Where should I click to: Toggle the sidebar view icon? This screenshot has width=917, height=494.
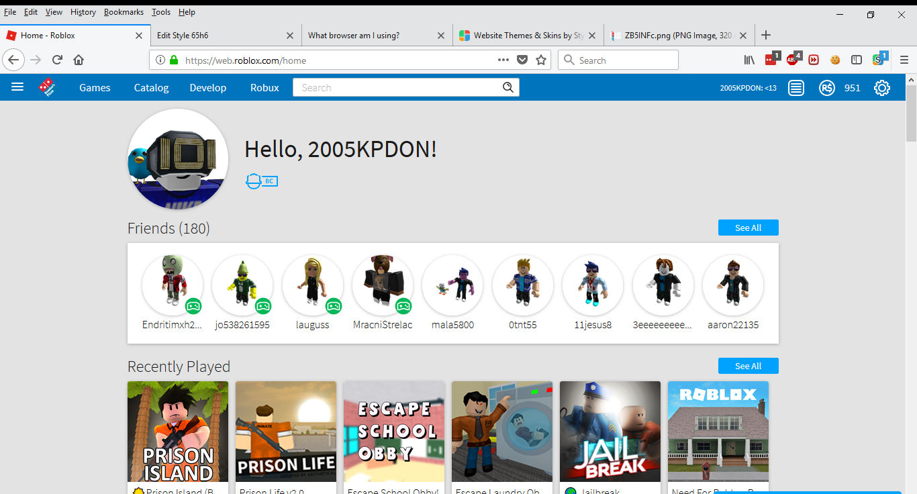tap(857, 60)
